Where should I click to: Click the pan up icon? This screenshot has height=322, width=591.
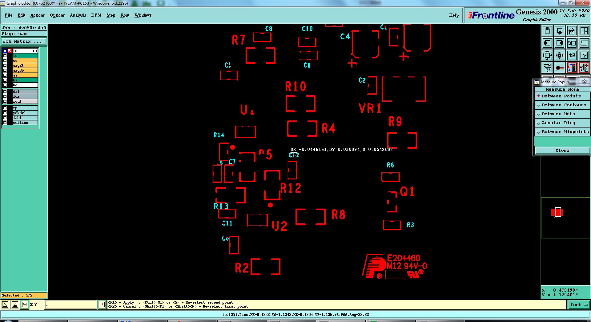coord(547,30)
